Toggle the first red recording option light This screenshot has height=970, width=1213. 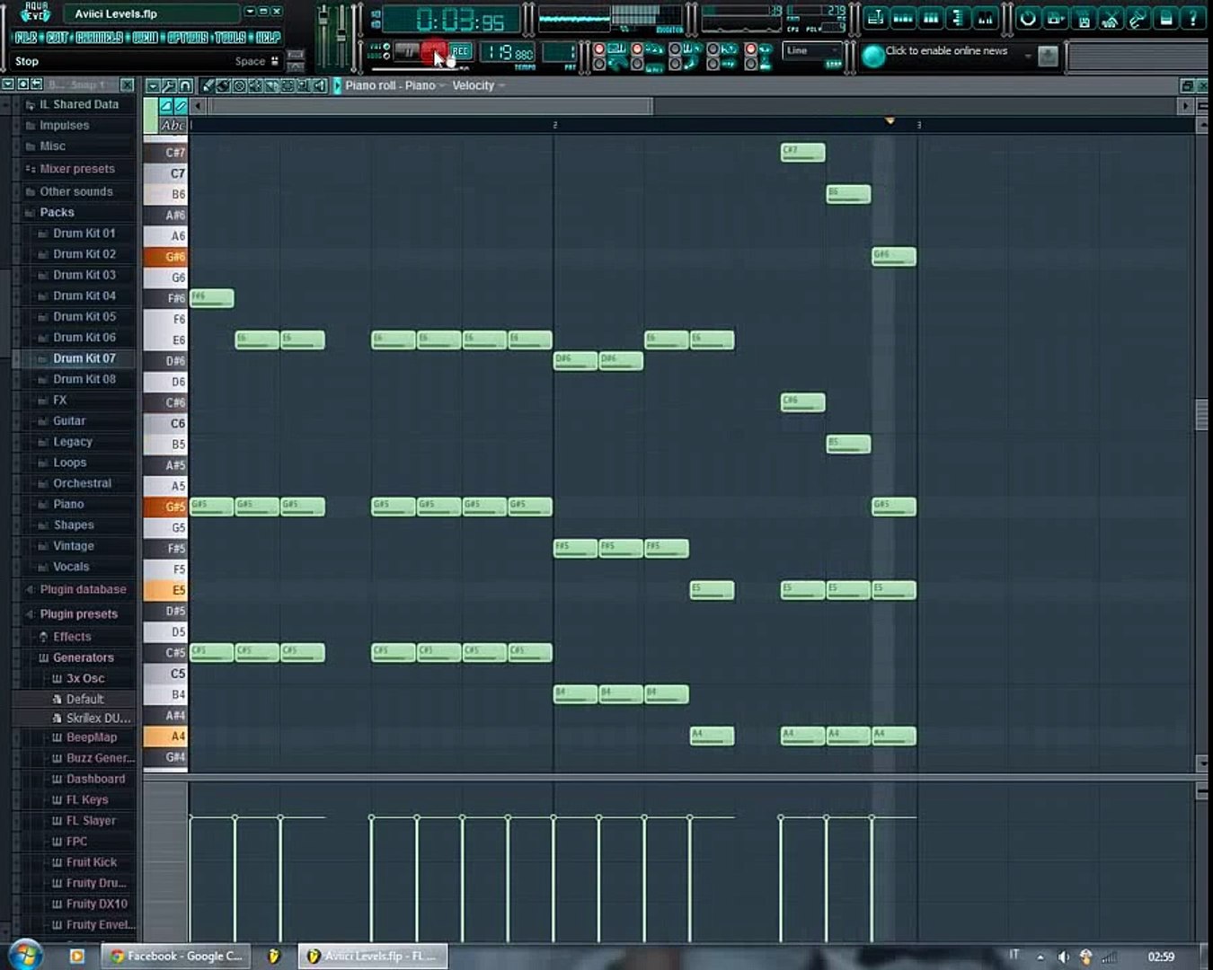click(598, 48)
